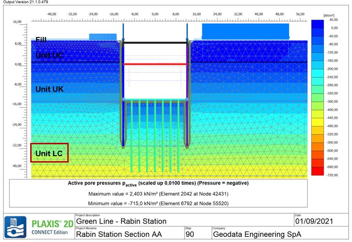The image size is (352, 242).
Task: Click the right downward point load arrow
Action: (x=187, y=31)
